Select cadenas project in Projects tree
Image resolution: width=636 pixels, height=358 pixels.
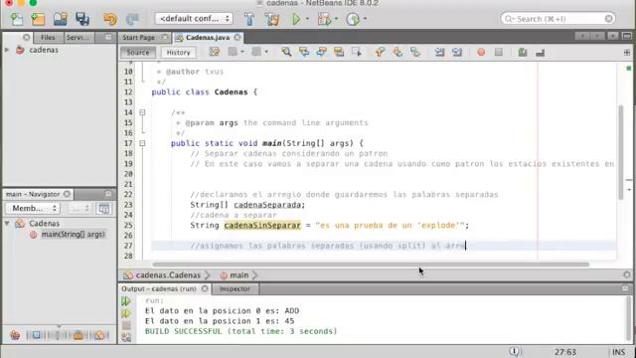pyautogui.click(x=44, y=50)
